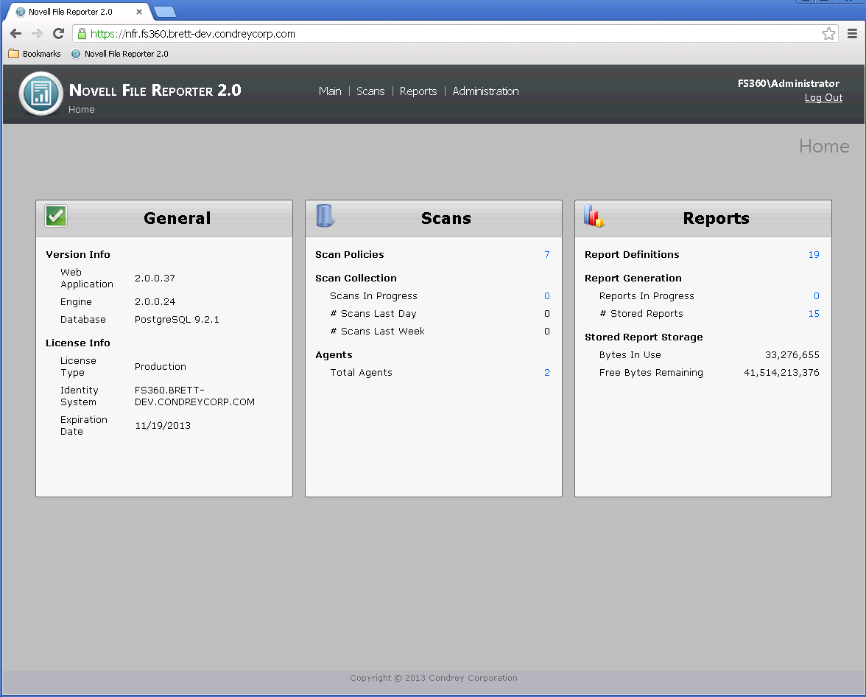866x697 pixels.
Task: Click the Copyright 2013 Condrey Corporation footer
Action: (x=434, y=678)
